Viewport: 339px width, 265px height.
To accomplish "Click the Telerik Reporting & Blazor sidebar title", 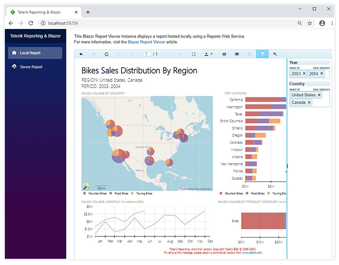I will (x=35, y=36).
